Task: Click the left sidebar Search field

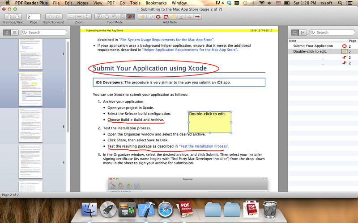Action: click(44, 32)
